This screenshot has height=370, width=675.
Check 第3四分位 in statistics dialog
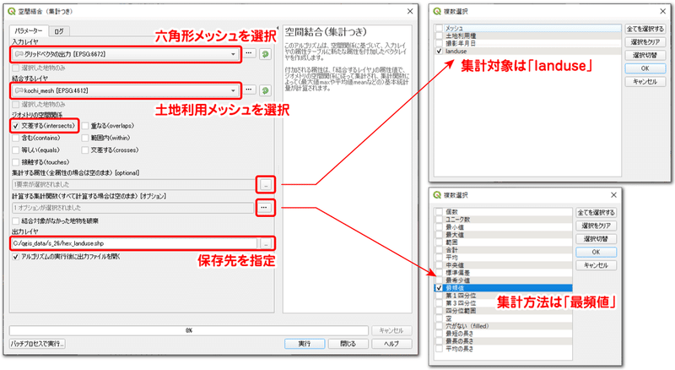[439, 303]
